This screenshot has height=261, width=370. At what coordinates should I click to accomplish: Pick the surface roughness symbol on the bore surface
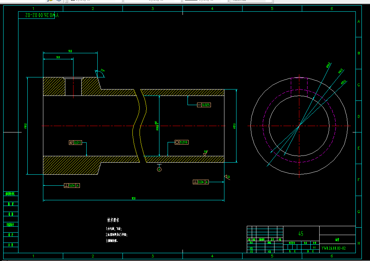(206, 153)
